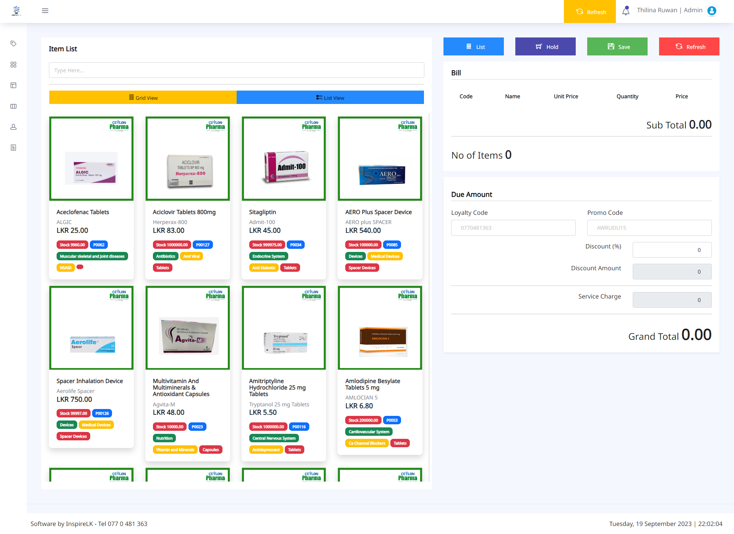Click the yellow Refresh button in header
This screenshot has width=734, height=534.
[590, 11]
